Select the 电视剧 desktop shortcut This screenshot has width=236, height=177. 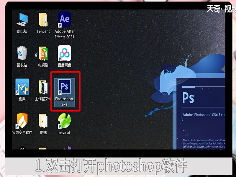[x=43, y=53]
